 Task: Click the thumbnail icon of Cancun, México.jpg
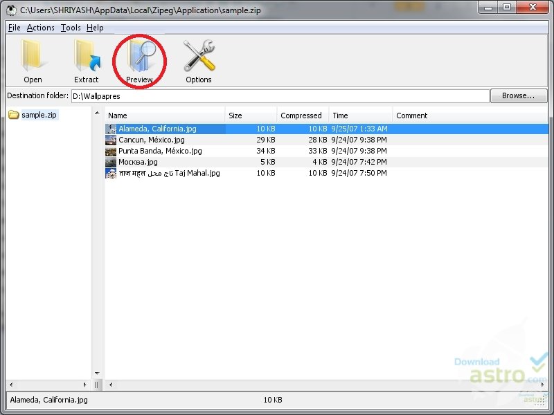(111, 140)
